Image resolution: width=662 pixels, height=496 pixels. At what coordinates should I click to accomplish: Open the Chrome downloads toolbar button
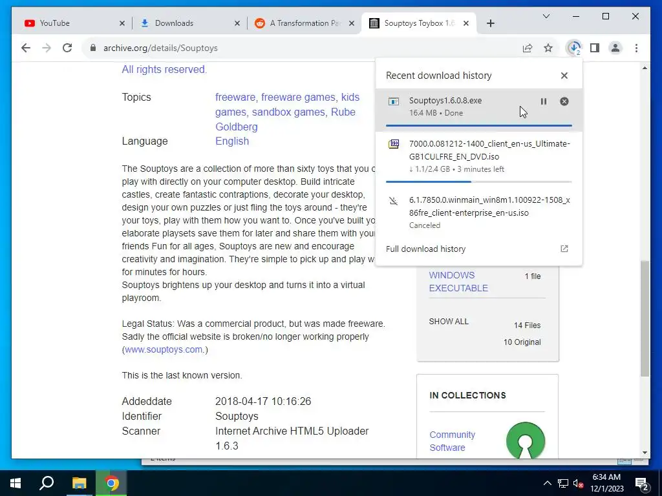(x=574, y=48)
